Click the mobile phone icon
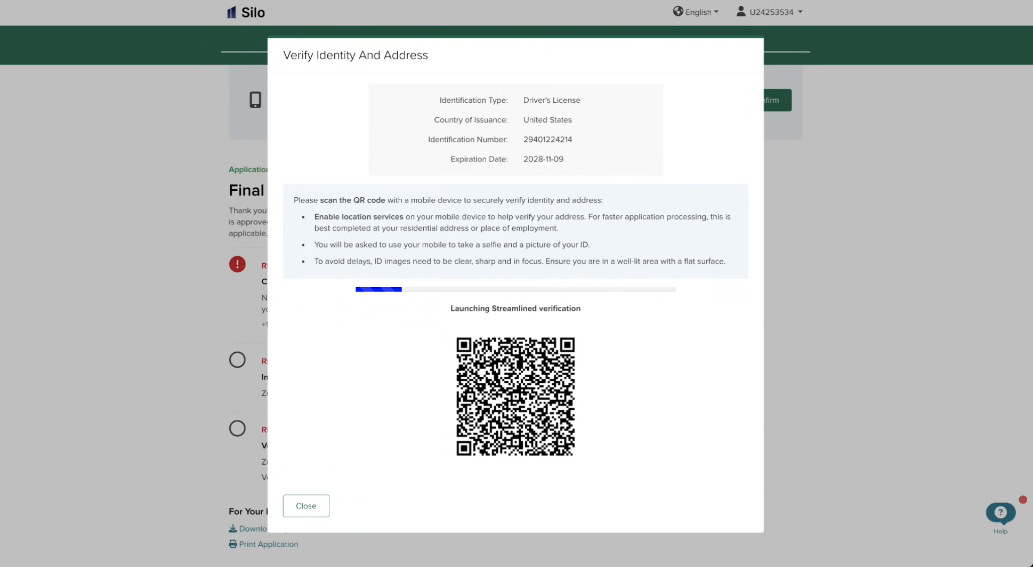Viewport: 1033px width, 567px height. coord(255,100)
